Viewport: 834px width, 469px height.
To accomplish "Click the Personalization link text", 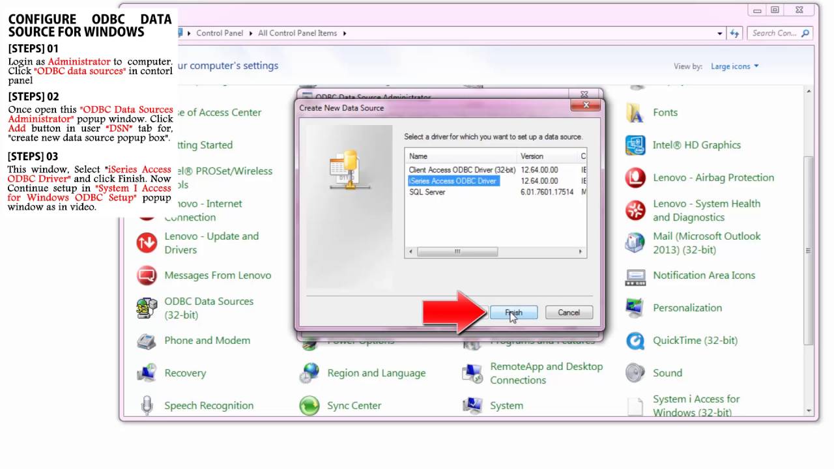I will (687, 308).
